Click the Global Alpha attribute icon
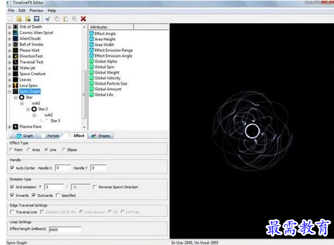The height and width of the screenshot is (245, 334). click(x=92, y=61)
